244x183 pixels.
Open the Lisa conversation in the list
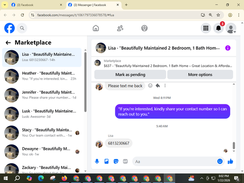pyautogui.click(x=42, y=57)
